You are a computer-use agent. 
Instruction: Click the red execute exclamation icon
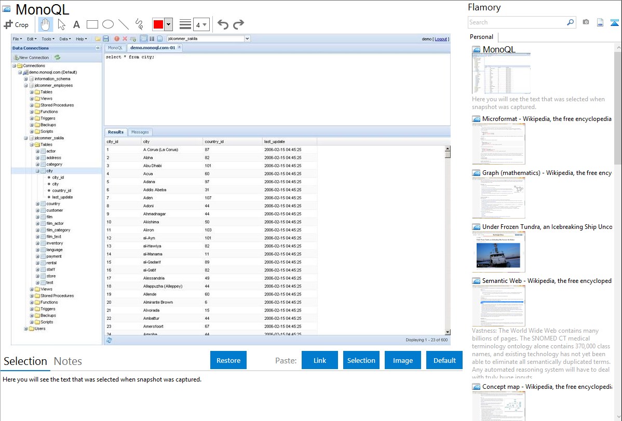pos(117,38)
